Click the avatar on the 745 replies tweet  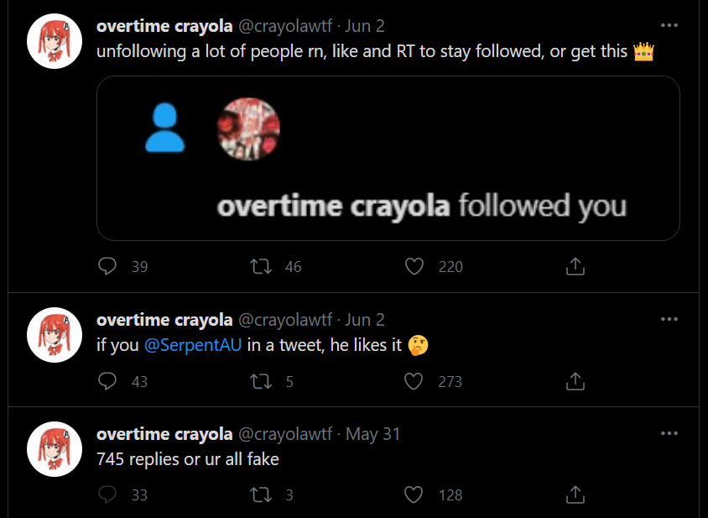54,449
